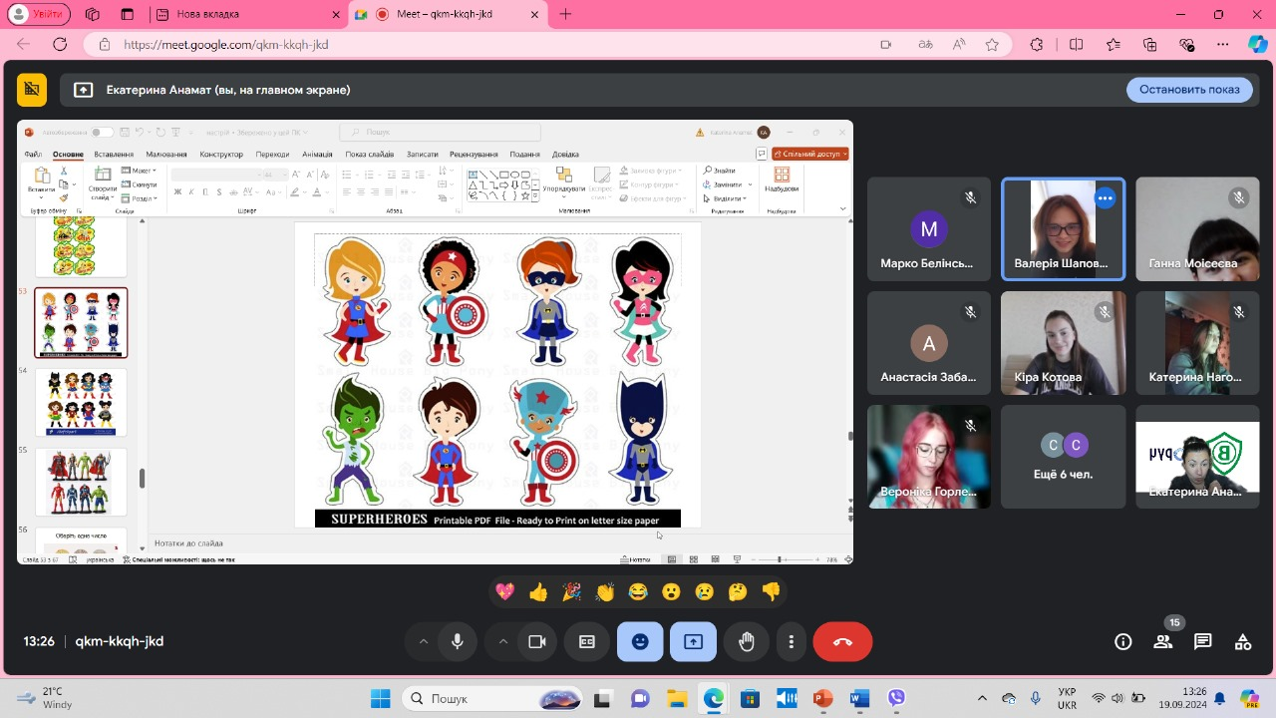Image resolution: width=1276 pixels, height=718 pixels.
Task: Turn on captions in Meet
Action: (x=587, y=641)
